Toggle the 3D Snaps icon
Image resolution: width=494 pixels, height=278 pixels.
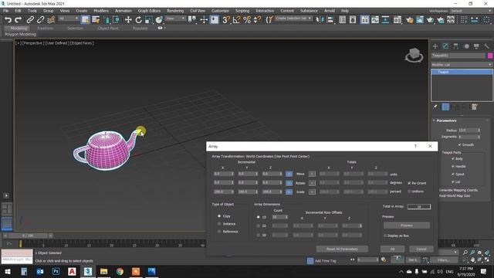[226, 20]
